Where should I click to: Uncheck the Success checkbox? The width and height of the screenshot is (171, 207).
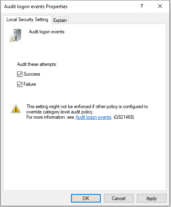(19, 74)
